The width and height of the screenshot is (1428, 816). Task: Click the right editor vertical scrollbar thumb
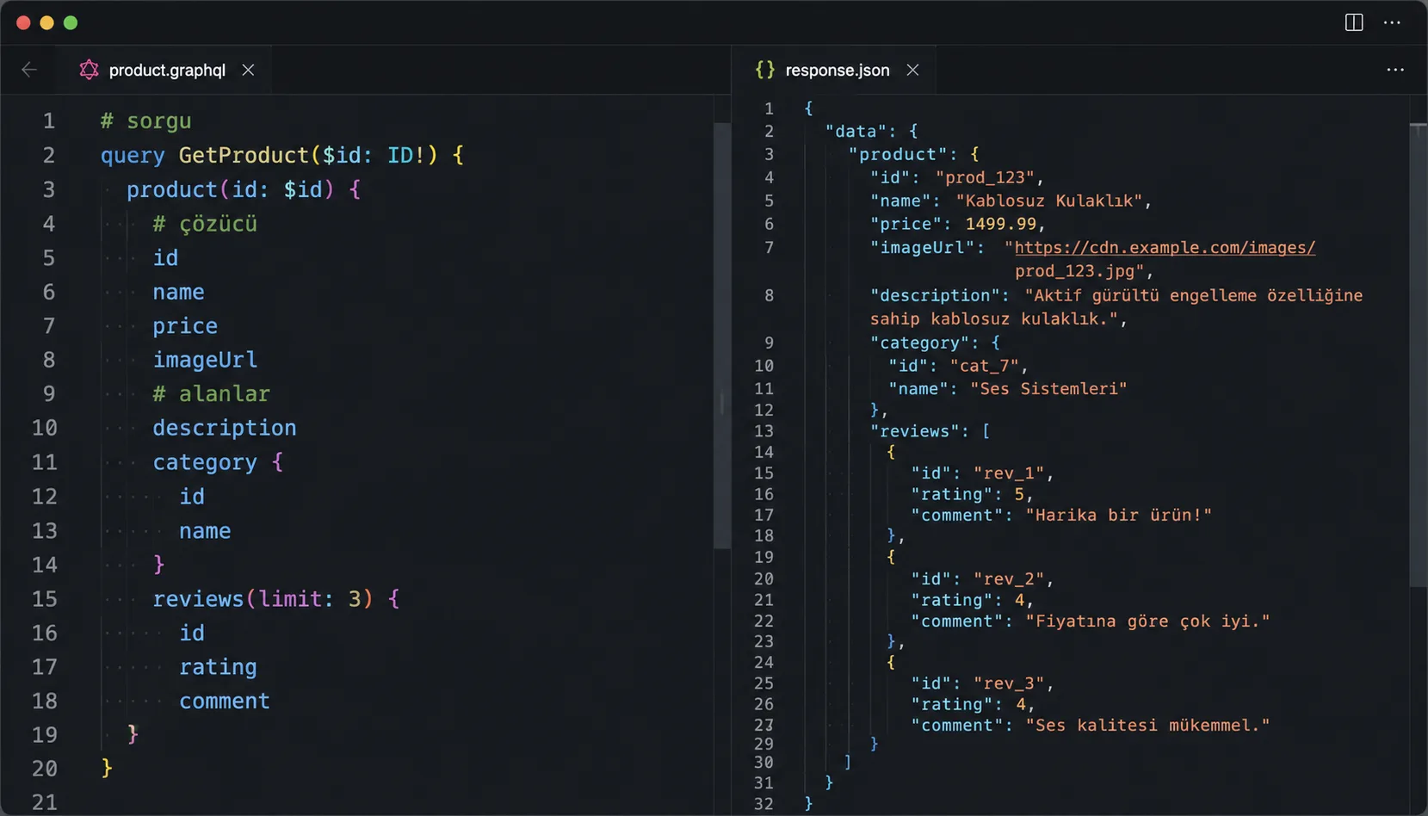coord(1419,355)
